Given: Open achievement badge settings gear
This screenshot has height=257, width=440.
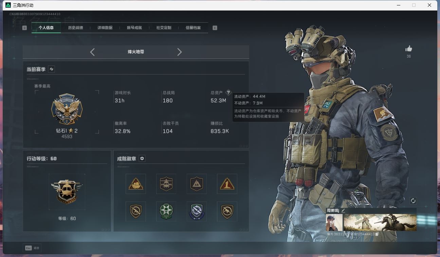Looking at the screenshot, I should (x=142, y=158).
